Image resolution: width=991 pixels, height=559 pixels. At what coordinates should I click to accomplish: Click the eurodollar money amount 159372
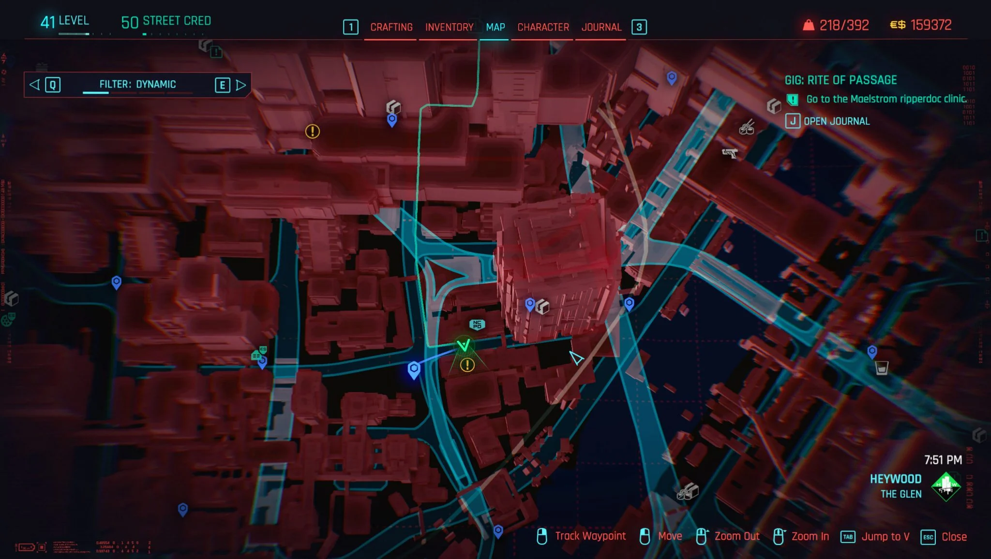pos(931,25)
